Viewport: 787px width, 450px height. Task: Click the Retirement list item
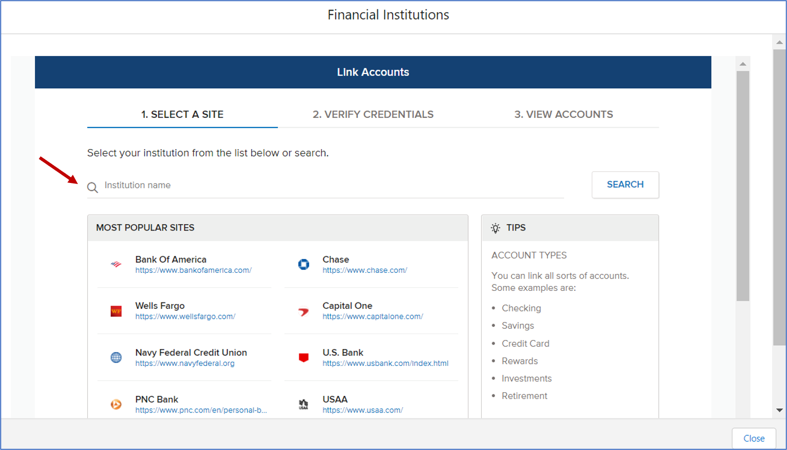point(524,396)
